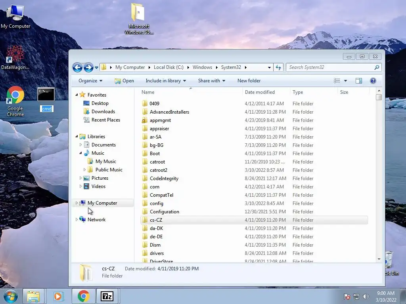Select the Dism folder
Screen dimensions: 406x304
(x=155, y=245)
